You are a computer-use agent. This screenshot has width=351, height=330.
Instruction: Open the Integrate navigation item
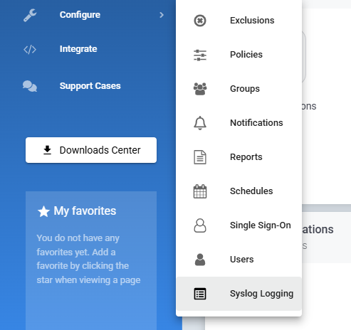(78, 49)
